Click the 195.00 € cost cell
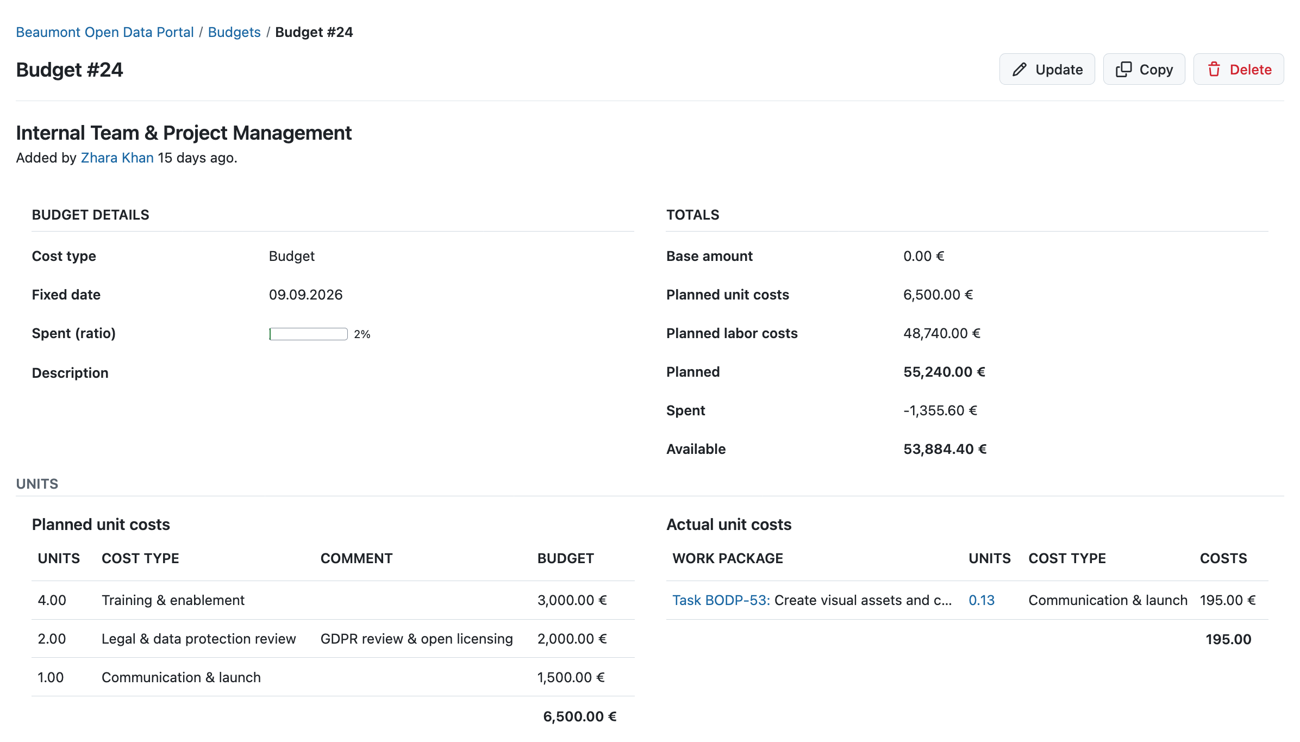The image size is (1300, 742). [x=1228, y=600]
